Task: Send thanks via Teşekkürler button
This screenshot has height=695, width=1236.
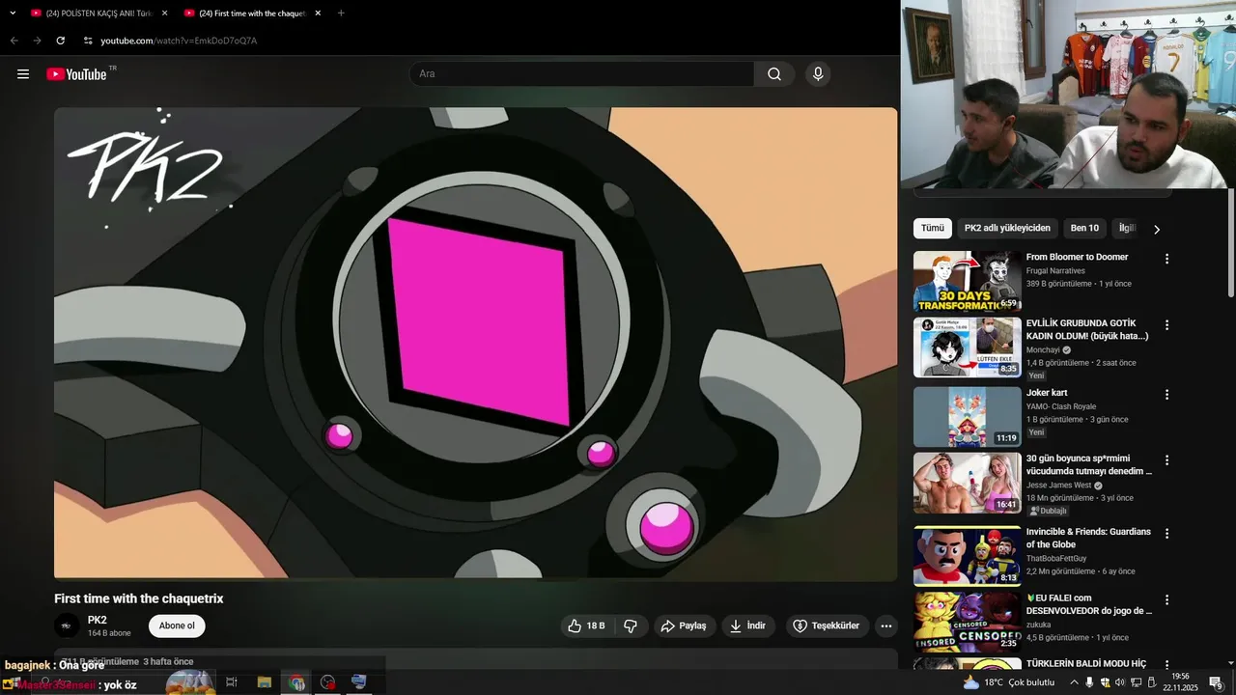Action: click(x=827, y=625)
